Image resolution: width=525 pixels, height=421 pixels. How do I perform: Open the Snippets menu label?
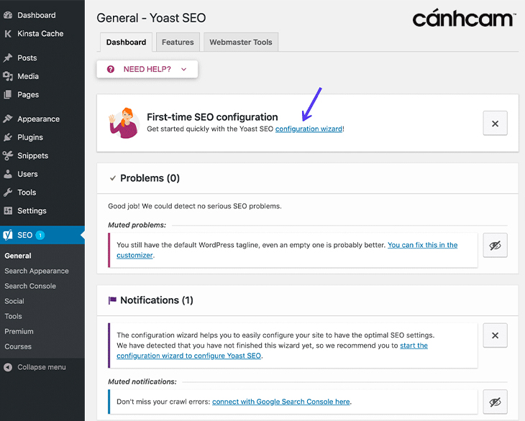[33, 156]
